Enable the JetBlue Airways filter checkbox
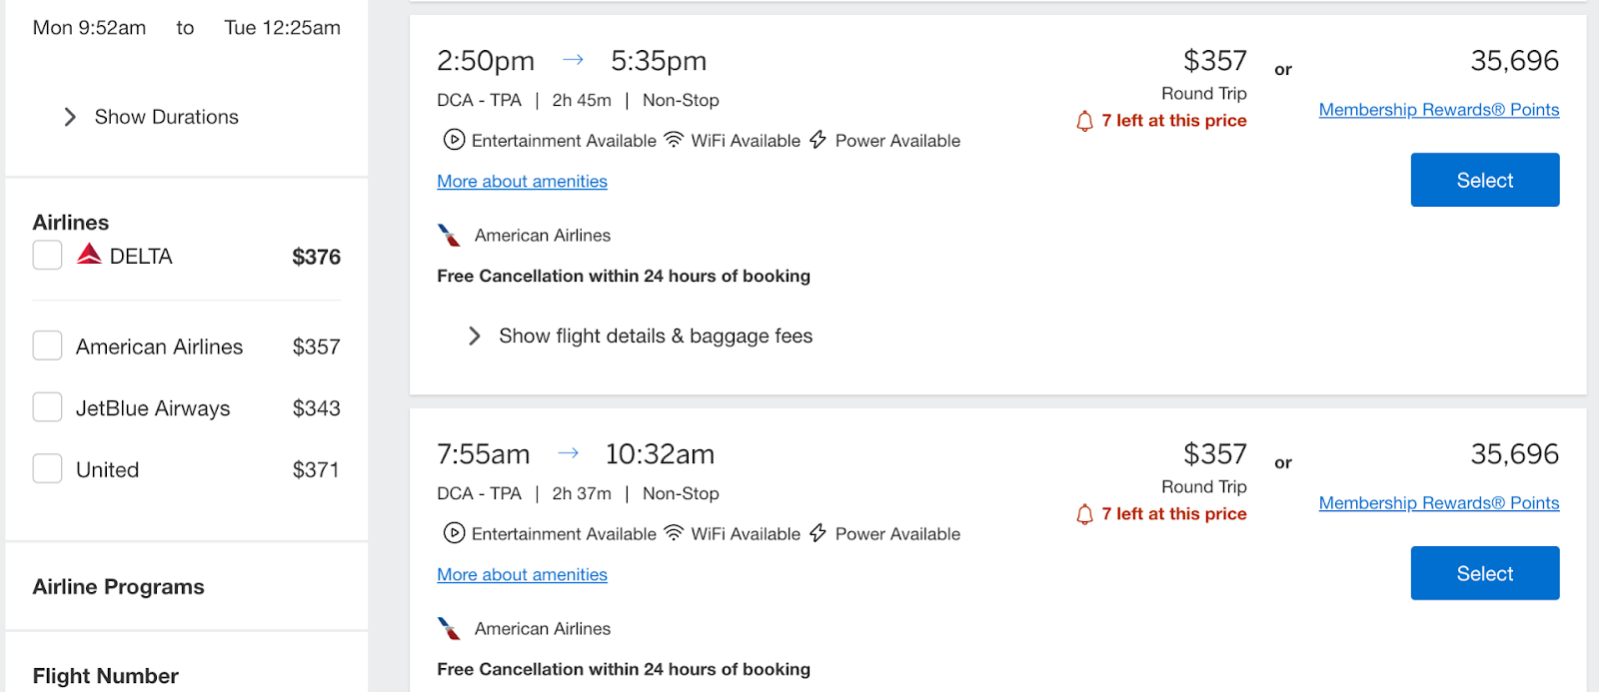Image resolution: width=1599 pixels, height=692 pixels. pyautogui.click(x=47, y=407)
